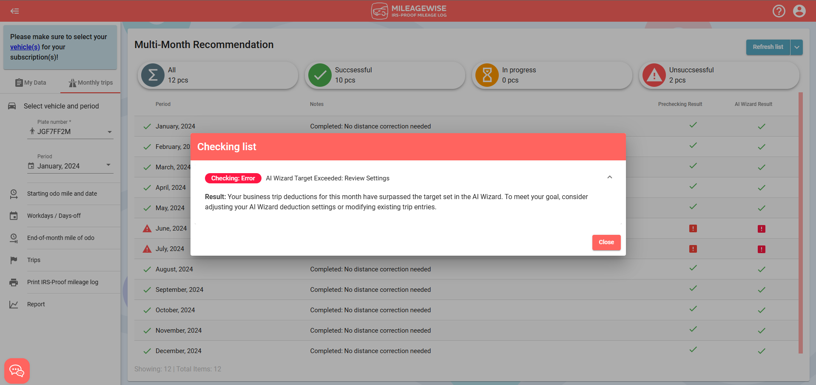Click July 2024 AI Wizard error icon

tap(762, 249)
